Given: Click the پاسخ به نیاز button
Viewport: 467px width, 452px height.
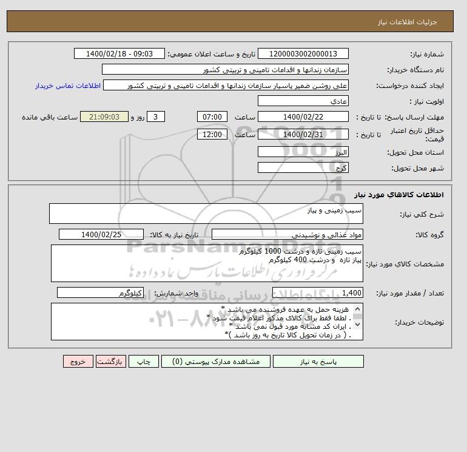Looking at the screenshot, I should pos(318,361).
